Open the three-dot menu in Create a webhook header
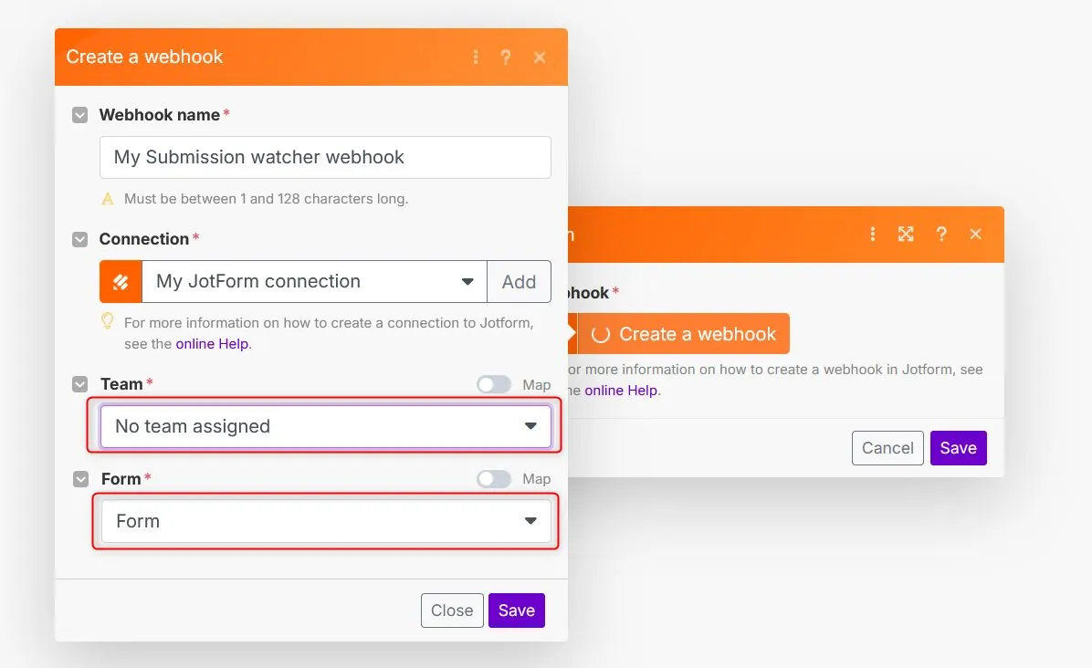This screenshot has height=668, width=1092. (x=476, y=57)
